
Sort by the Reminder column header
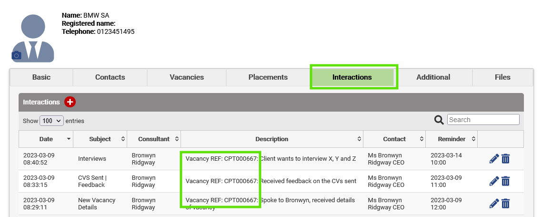452,139
